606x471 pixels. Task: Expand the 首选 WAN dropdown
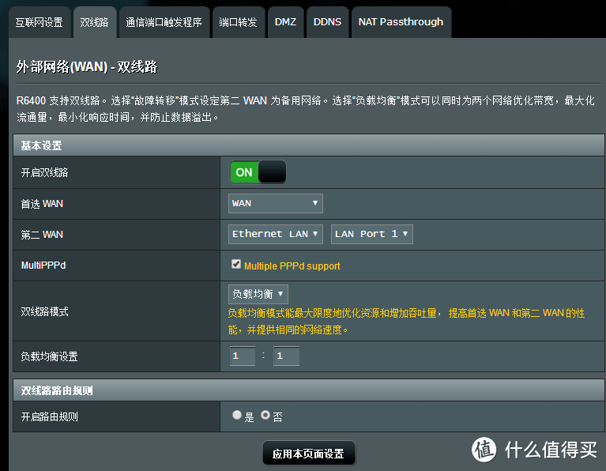(276, 203)
